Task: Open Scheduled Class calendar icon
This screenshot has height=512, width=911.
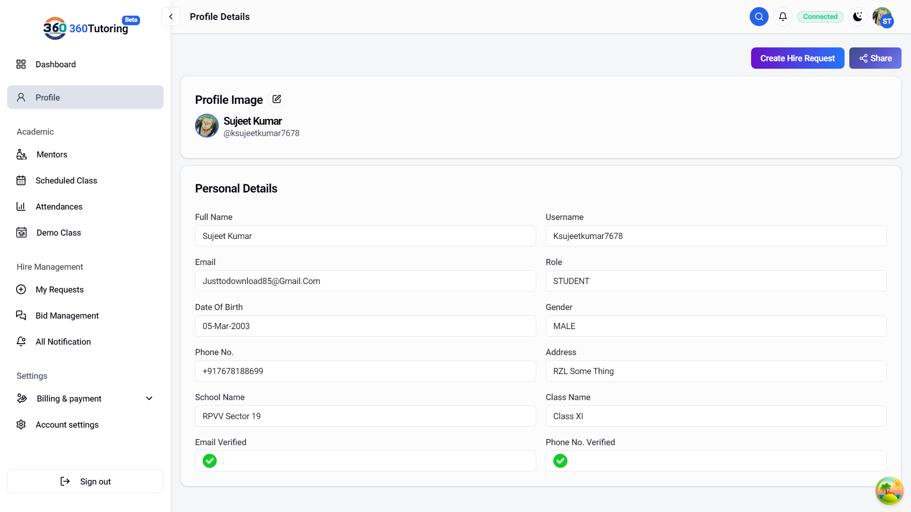Action: tap(21, 181)
